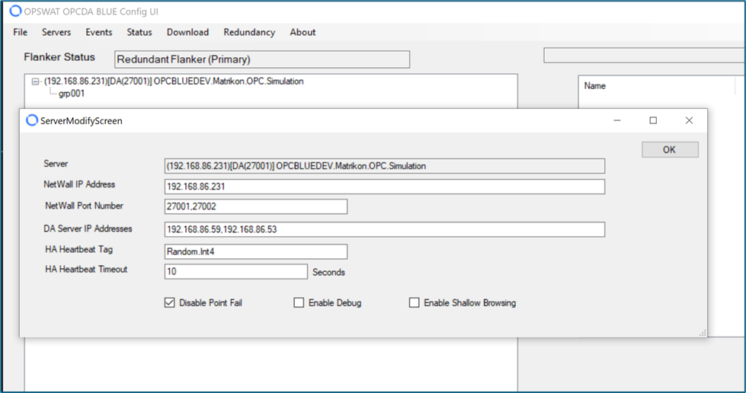The image size is (746, 393).
Task: Close the ServerModifyScreen dialog
Action: click(x=689, y=120)
